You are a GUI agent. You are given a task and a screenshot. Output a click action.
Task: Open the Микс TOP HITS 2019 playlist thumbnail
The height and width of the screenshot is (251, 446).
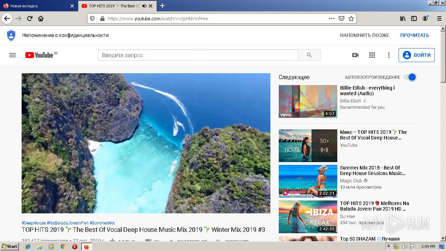point(308,146)
